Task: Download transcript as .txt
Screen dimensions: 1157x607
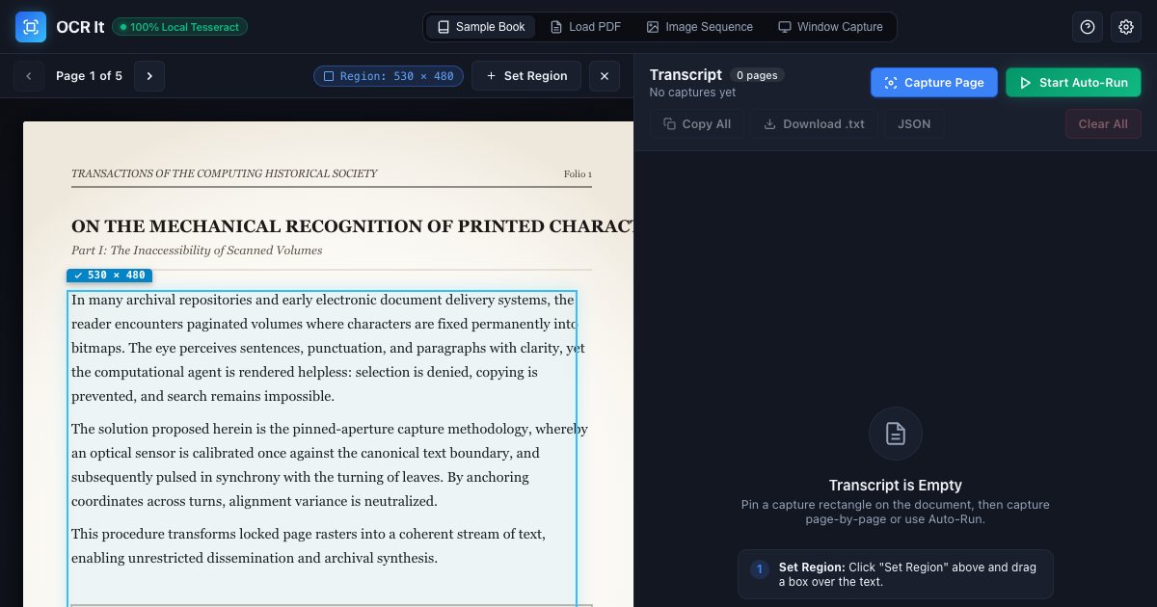Action: (x=815, y=124)
